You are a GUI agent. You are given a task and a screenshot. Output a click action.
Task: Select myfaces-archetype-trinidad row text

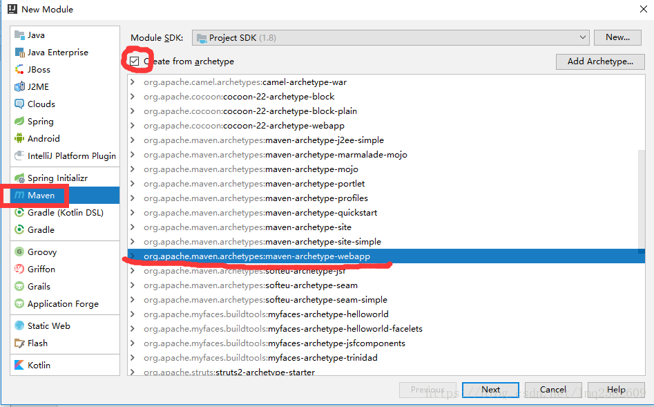click(260, 358)
